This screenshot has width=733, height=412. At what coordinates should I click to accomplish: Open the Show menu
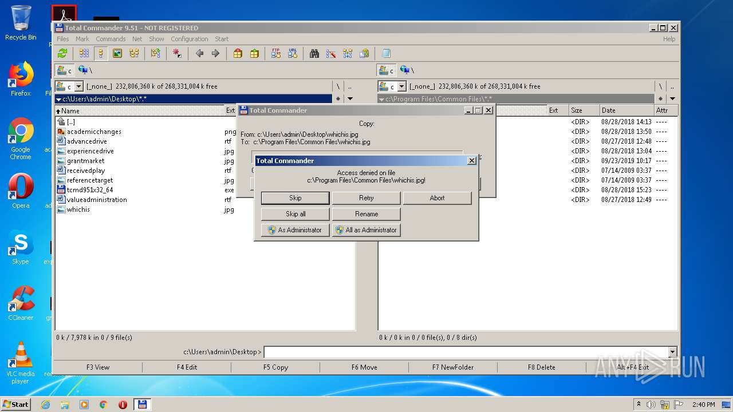pyautogui.click(x=156, y=39)
